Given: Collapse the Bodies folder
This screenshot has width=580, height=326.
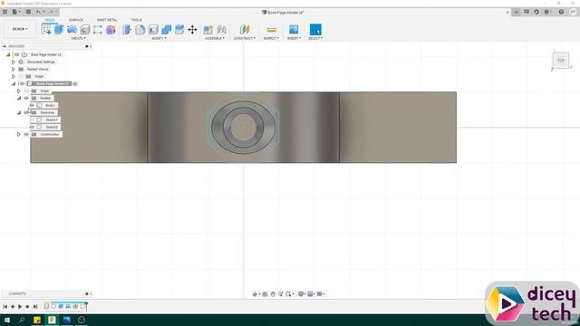Looking at the screenshot, I should click(x=19, y=98).
